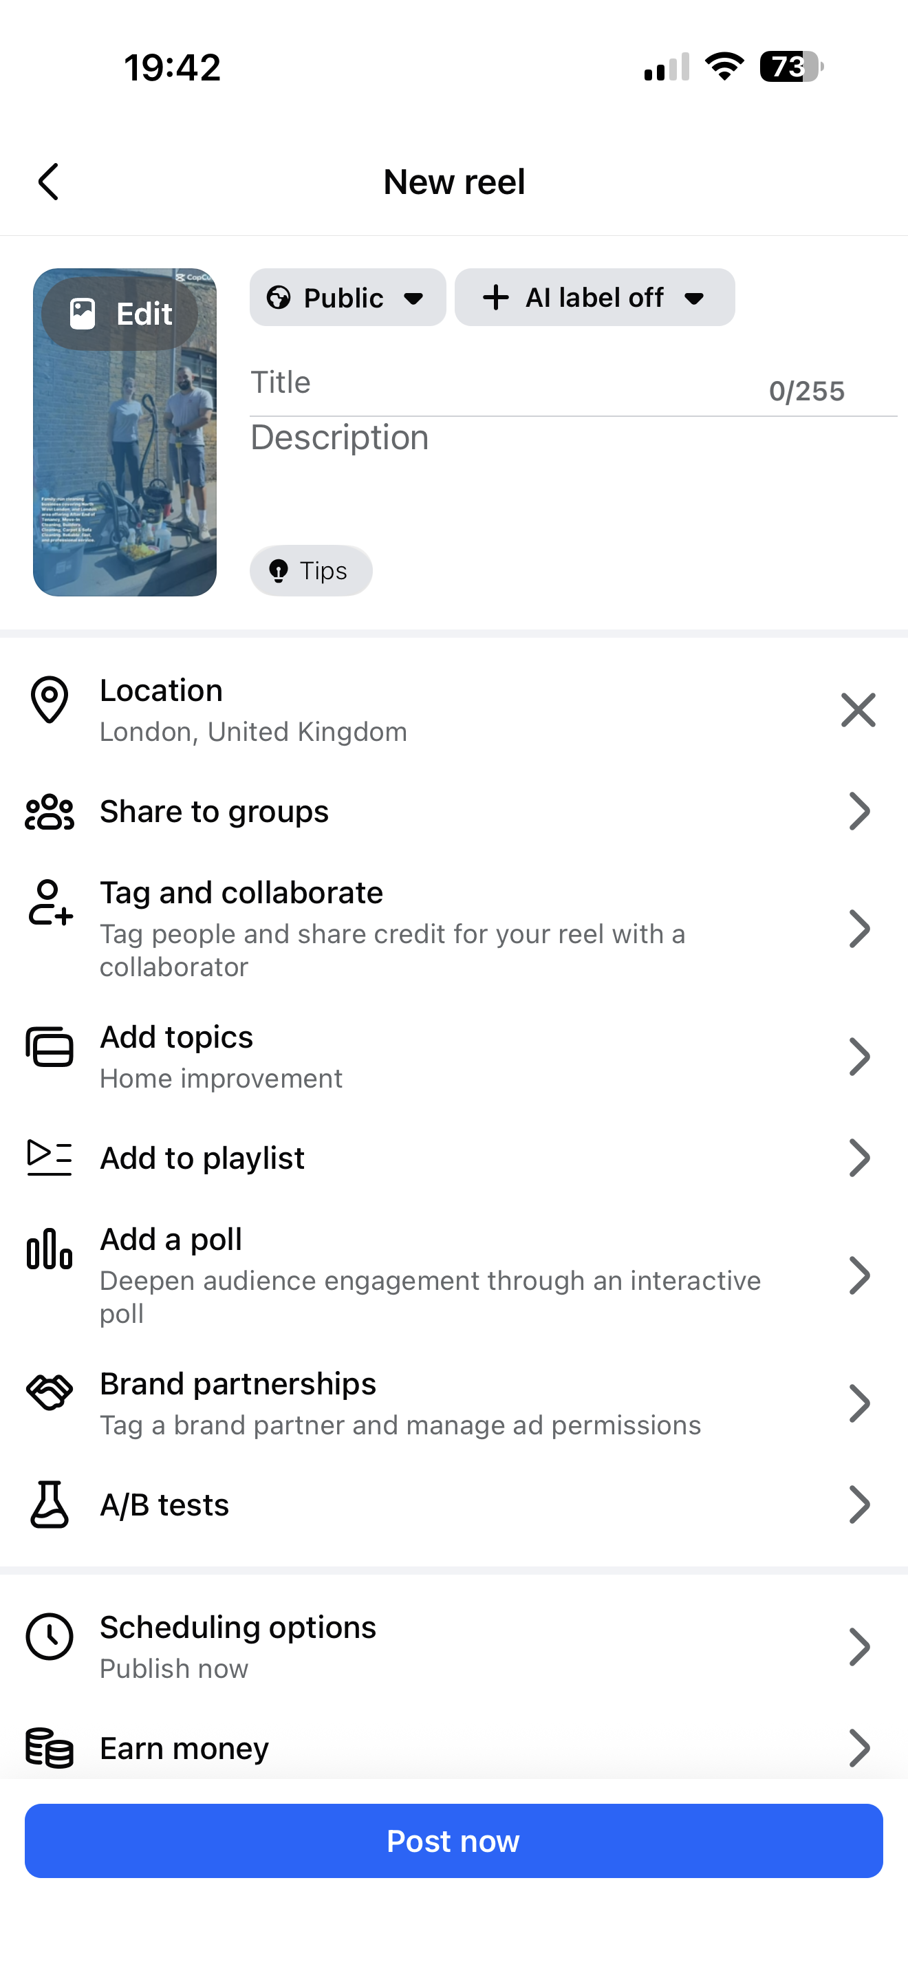Tap the Tag and collaborate person icon
Image resolution: width=908 pixels, height=1973 pixels.
(x=50, y=903)
